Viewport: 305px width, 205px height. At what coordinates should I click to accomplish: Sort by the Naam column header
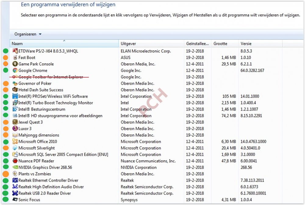coord(64,43)
